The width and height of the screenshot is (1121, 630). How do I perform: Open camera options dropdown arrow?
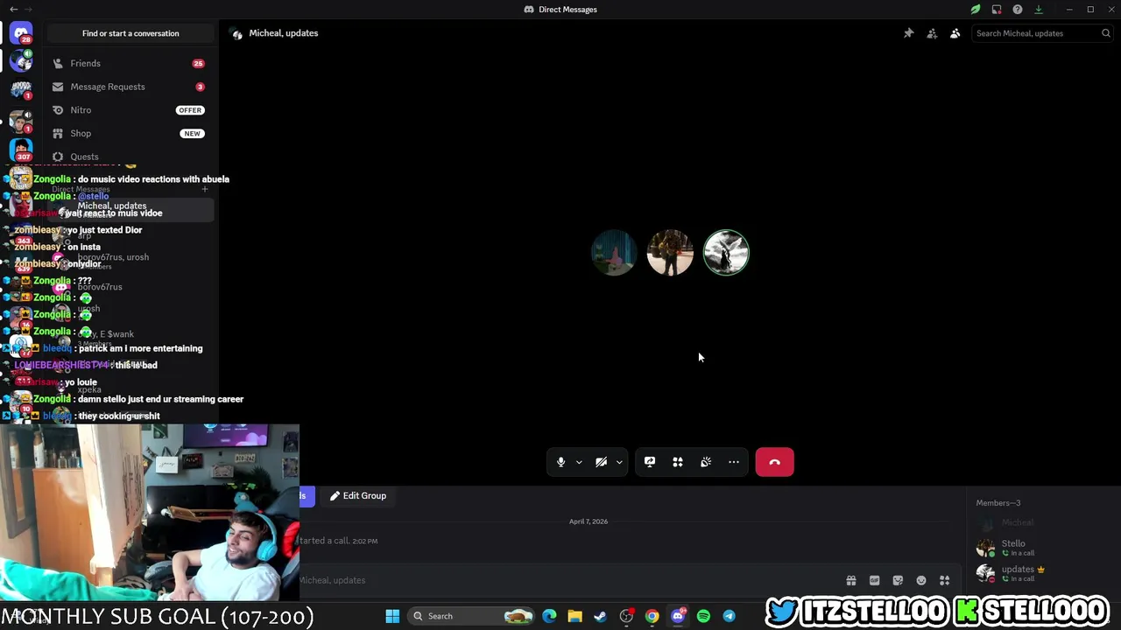(x=619, y=462)
